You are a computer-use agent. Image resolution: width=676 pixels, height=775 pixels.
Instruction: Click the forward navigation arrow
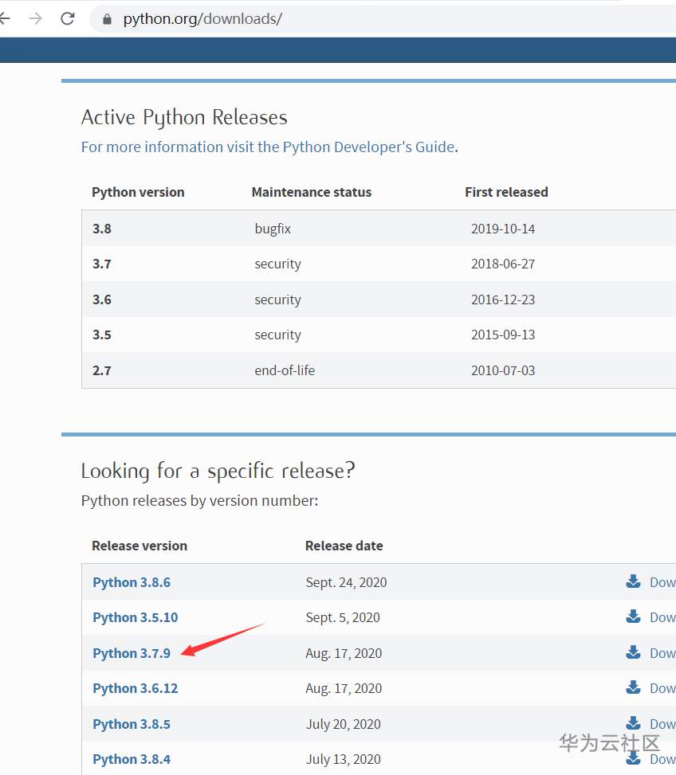pos(35,18)
